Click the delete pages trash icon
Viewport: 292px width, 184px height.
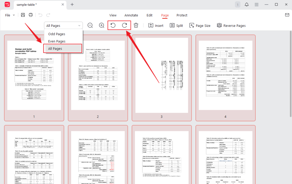[x=136, y=25]
